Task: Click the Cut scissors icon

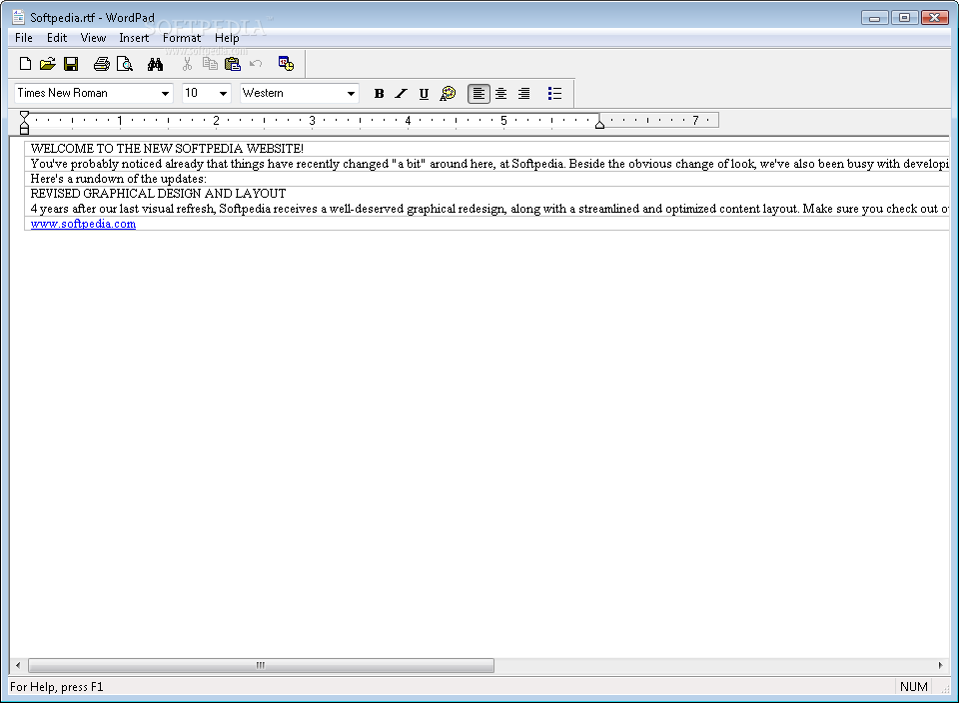Action: [x=187, y=64]
